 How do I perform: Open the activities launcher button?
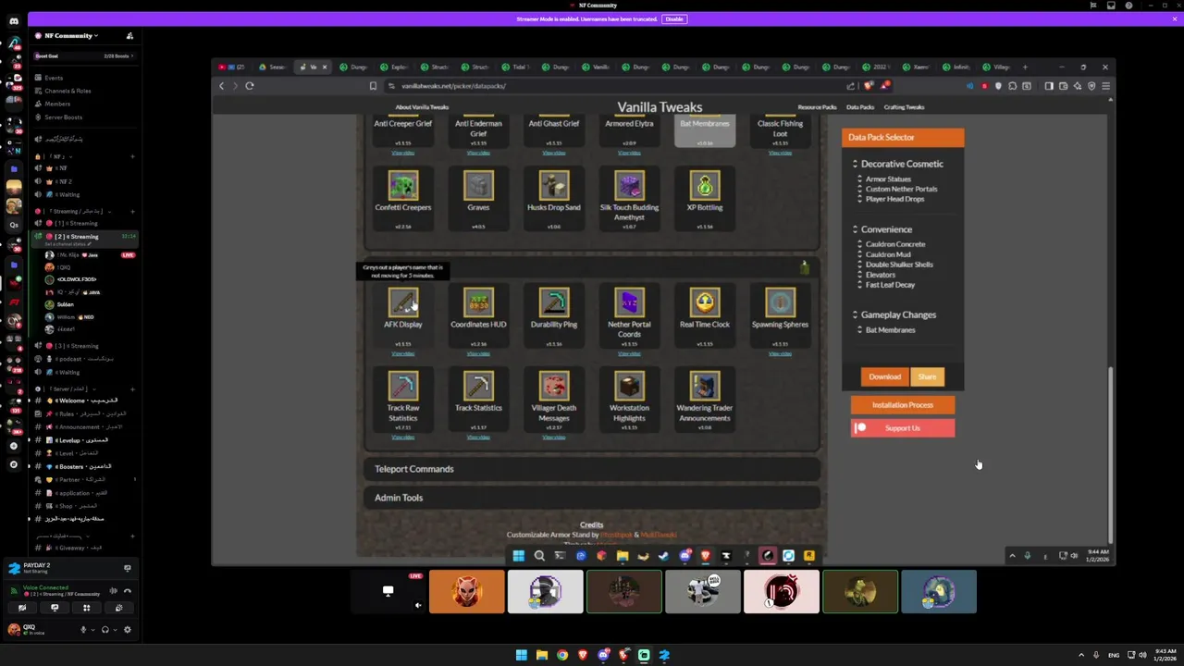(x=87, y=608)
